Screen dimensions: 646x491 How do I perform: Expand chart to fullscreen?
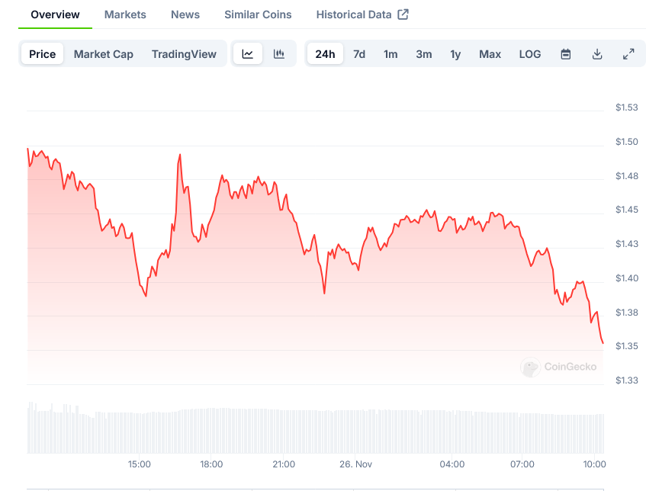(628, 54)
